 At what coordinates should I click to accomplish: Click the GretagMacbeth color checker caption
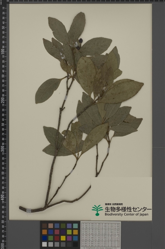pos(101,248)
